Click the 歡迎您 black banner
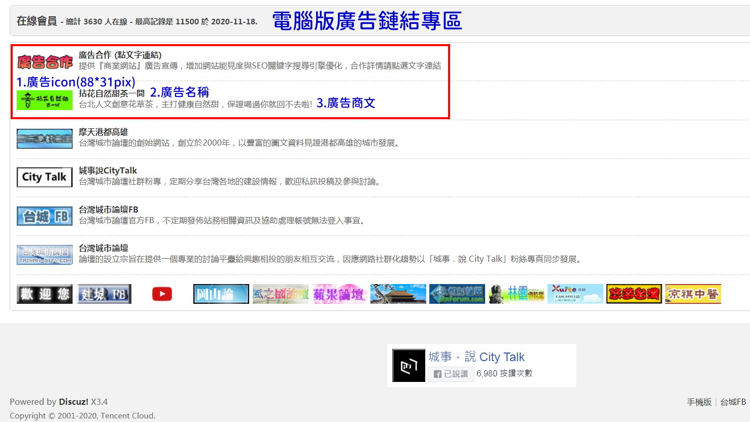Image resolution: width=750 pixels, height=422 pixels. (x=45, y=294)
